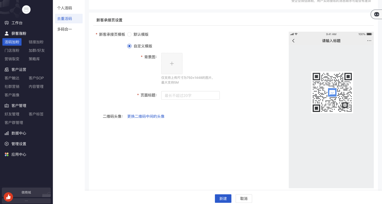This screenshot has width=382, height=204.
Task: Open 客户画像 menu item
Action: tap(12, 95)
